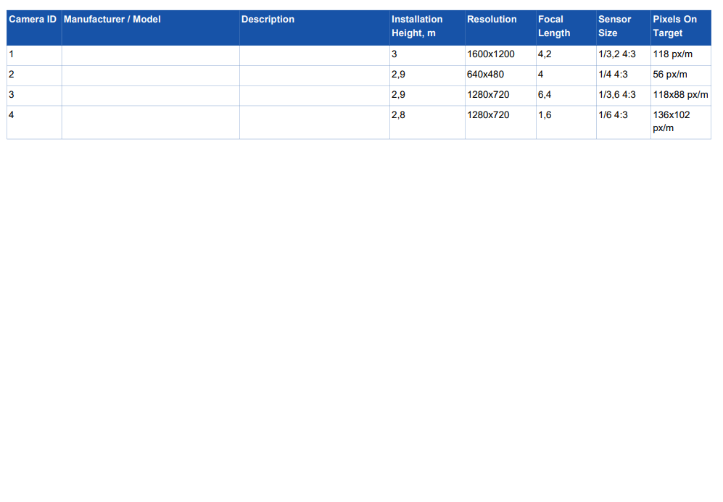Select the 1/6 4:3 sensor size cell
The image size is (723, 502).
click(613, 115)
